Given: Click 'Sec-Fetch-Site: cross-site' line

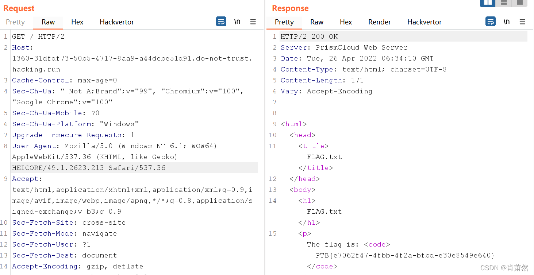Looking at the screenshot, I should pyautogui.click(x=69, y=222).
